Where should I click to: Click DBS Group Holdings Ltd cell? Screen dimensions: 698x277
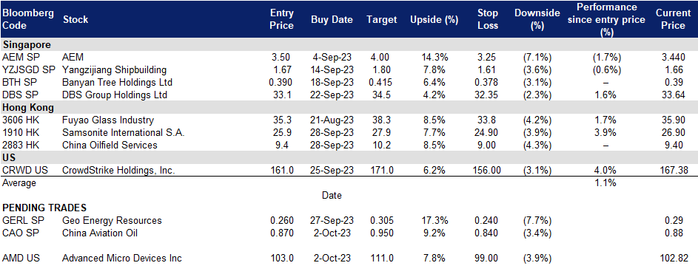pyautogui.click(x=115, y=95)
